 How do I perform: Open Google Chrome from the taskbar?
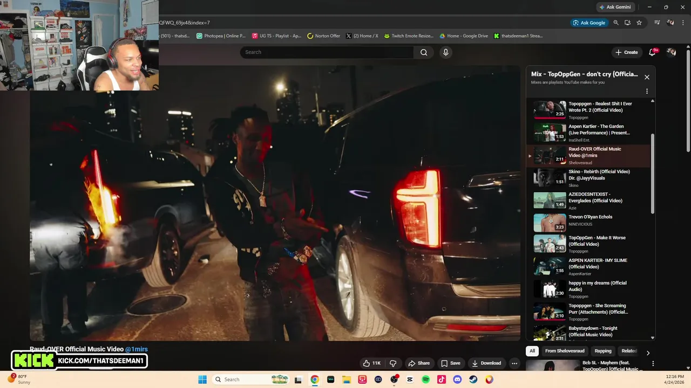click(315, 379)
